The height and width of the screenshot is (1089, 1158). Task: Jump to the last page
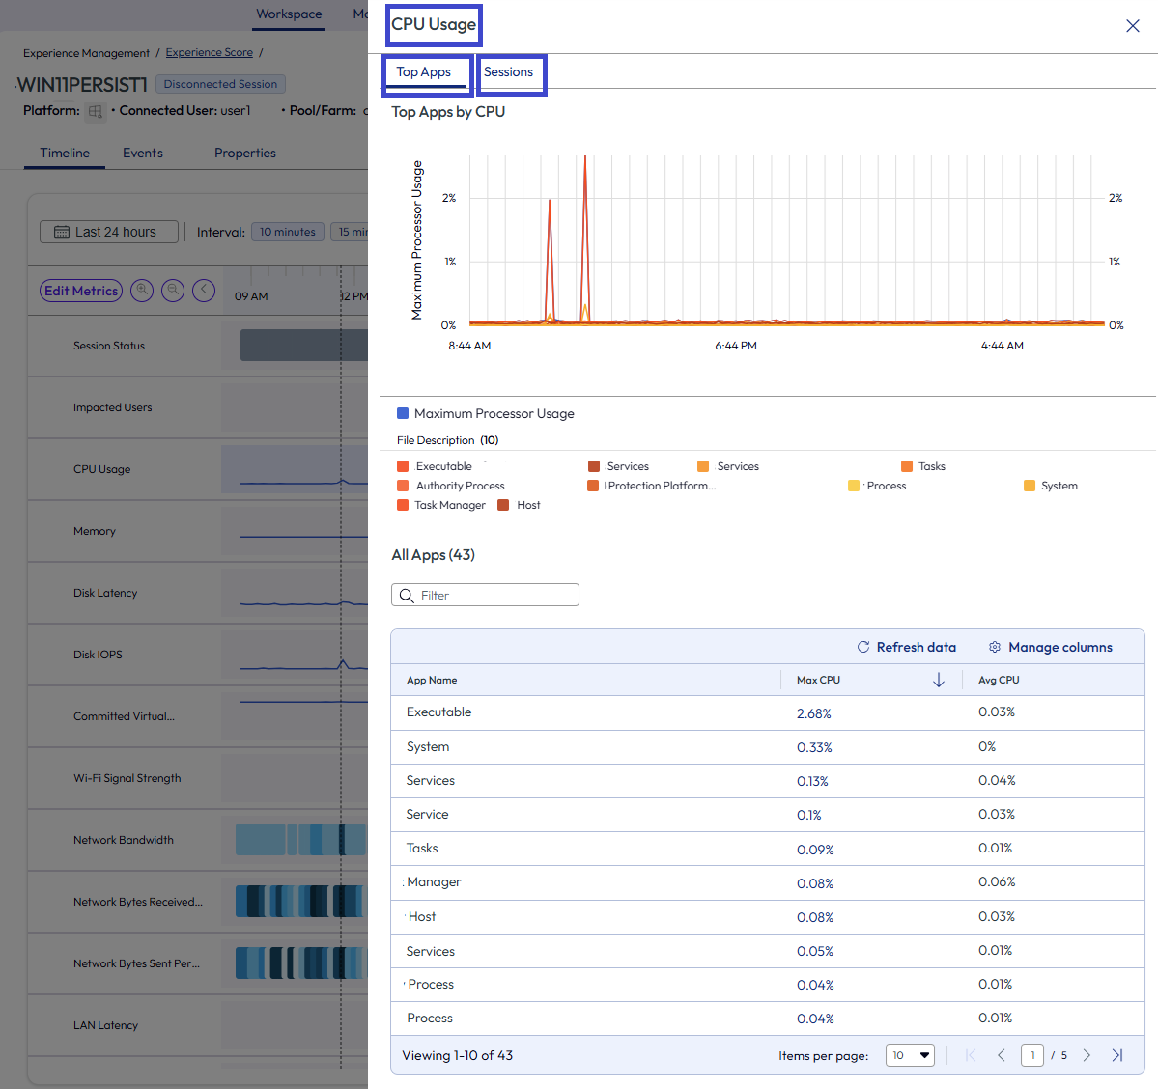(x=1117, y=1056)
